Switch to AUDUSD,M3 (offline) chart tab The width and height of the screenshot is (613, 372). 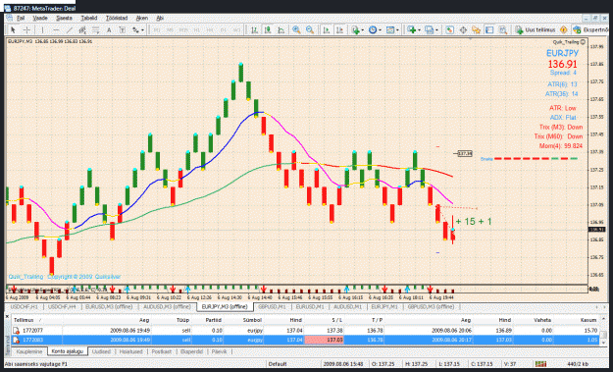coord(167,306)
